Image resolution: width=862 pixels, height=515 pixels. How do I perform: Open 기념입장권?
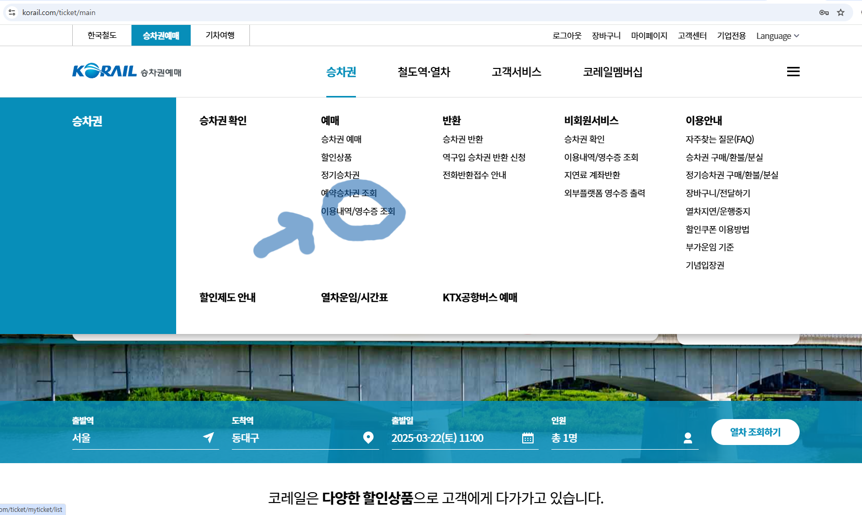[705, 265]
